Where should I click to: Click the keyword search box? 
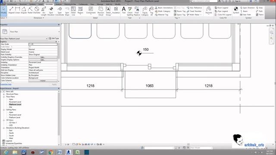click(x=204, y=1)
